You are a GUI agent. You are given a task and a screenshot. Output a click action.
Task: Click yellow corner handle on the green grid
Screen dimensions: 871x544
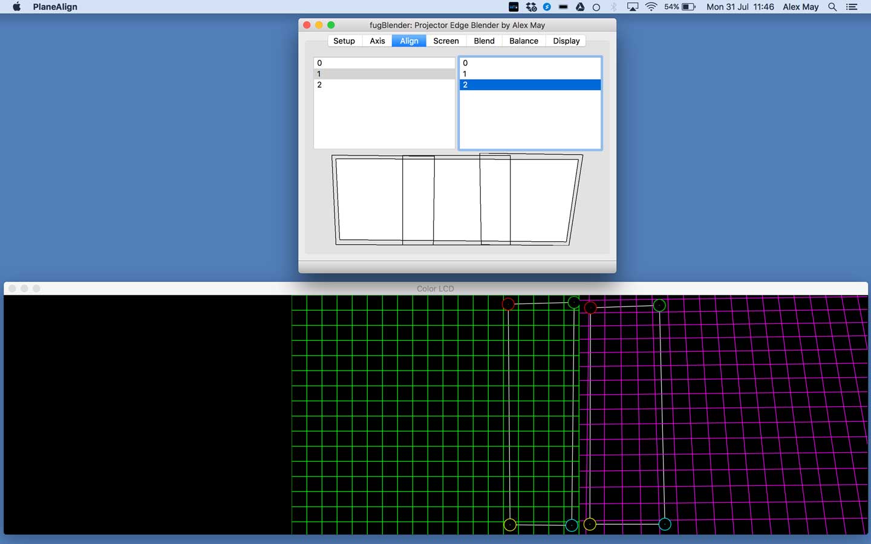click(x=510, y=525)
